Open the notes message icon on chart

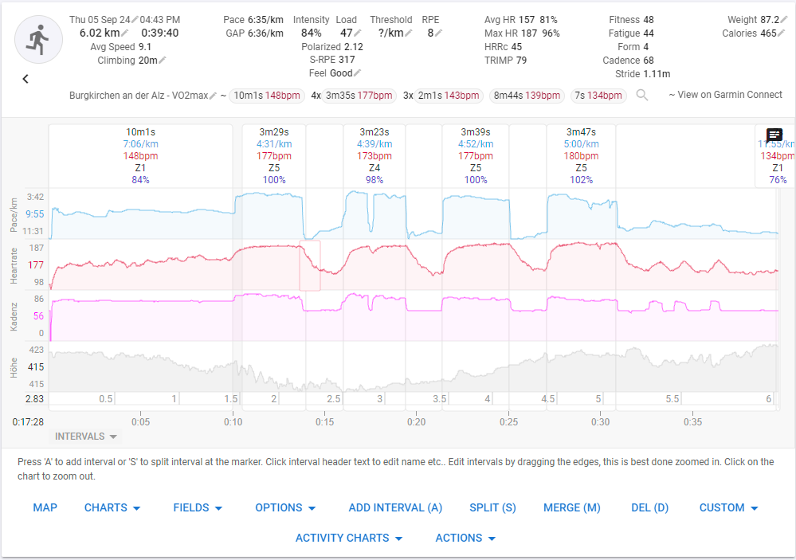pos(774,135)
